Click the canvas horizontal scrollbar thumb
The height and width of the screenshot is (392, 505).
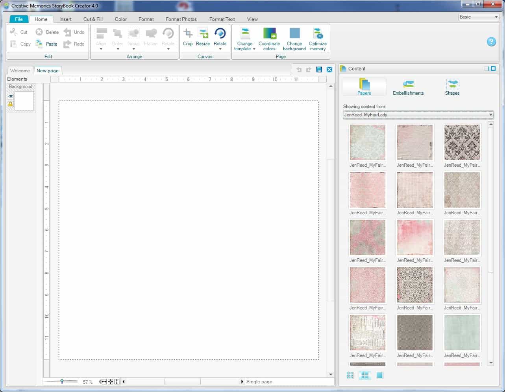[x=183, y=381]
